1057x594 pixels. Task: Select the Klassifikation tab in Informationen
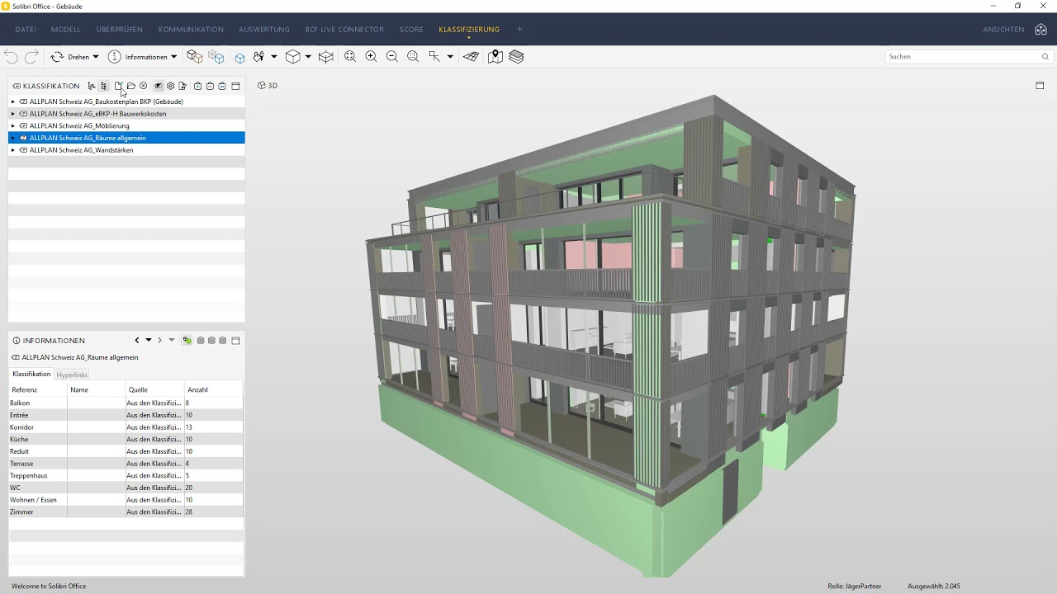coord(31,374)
